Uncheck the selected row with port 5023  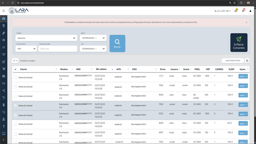pyautogui.click(x=15, y=115)
